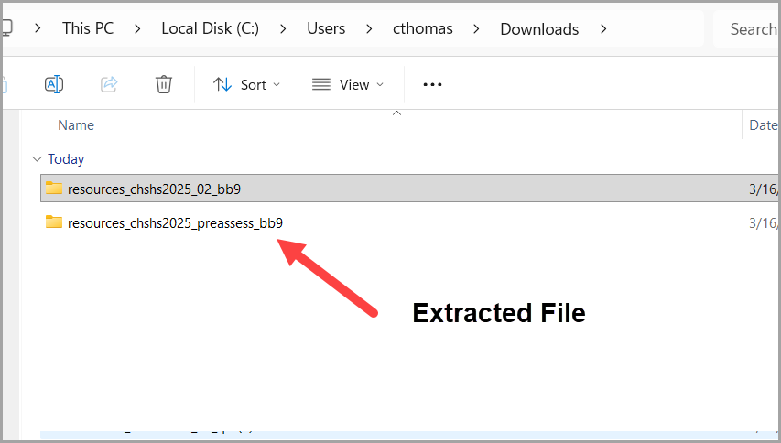Expand the chevron after Downloads breadcrumb
This screenshot has width=781, height=443.
(603, 28)
